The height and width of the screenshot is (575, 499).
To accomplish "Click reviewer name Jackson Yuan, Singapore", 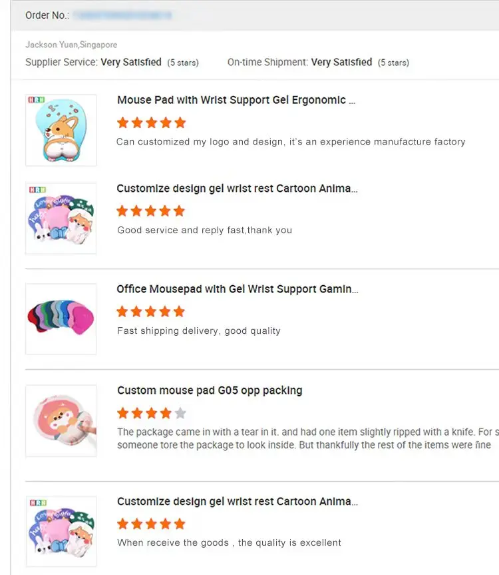I will coord(71,45).
